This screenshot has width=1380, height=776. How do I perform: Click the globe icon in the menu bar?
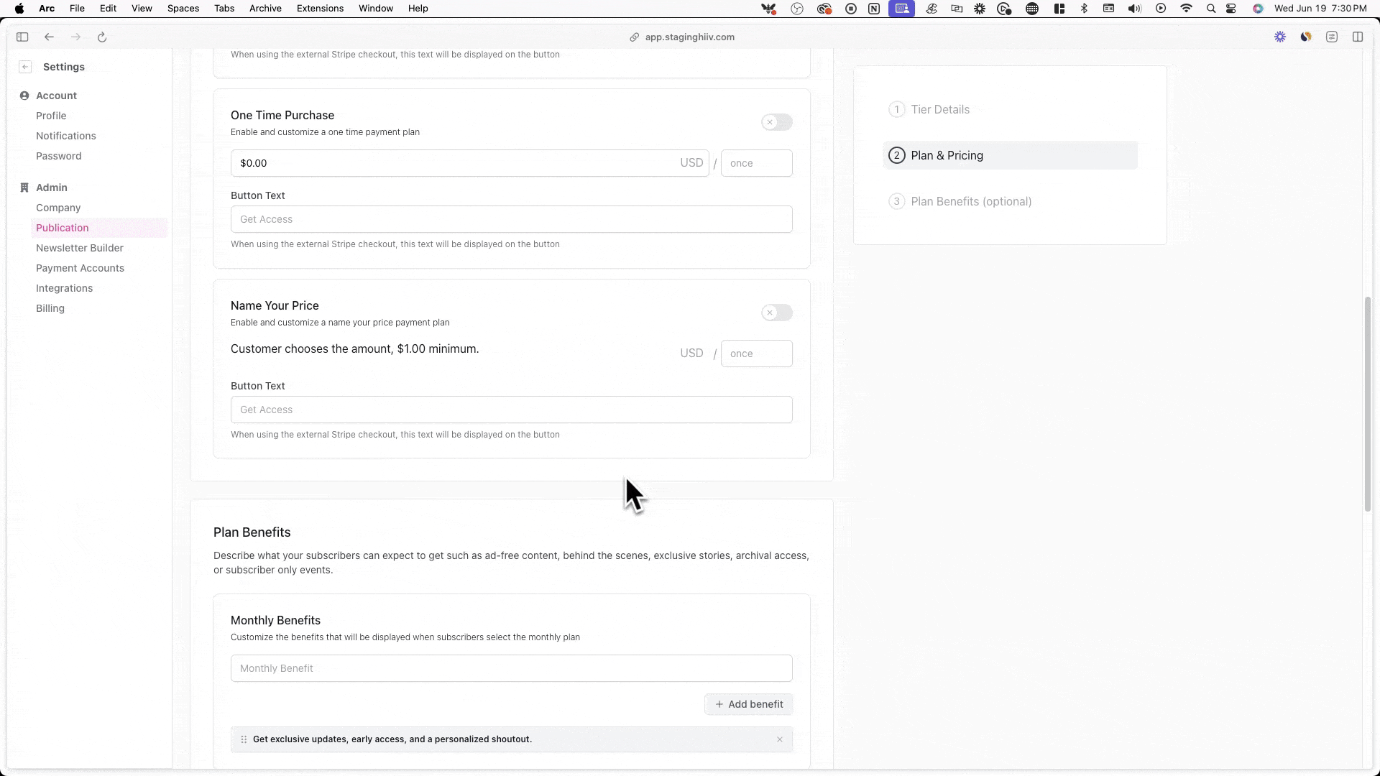pos(1032,9)
